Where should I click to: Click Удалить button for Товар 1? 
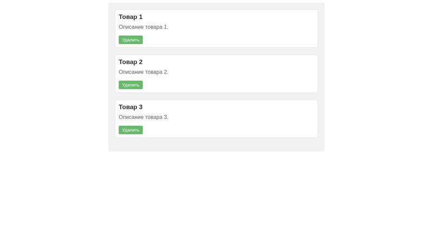(130, 40)
